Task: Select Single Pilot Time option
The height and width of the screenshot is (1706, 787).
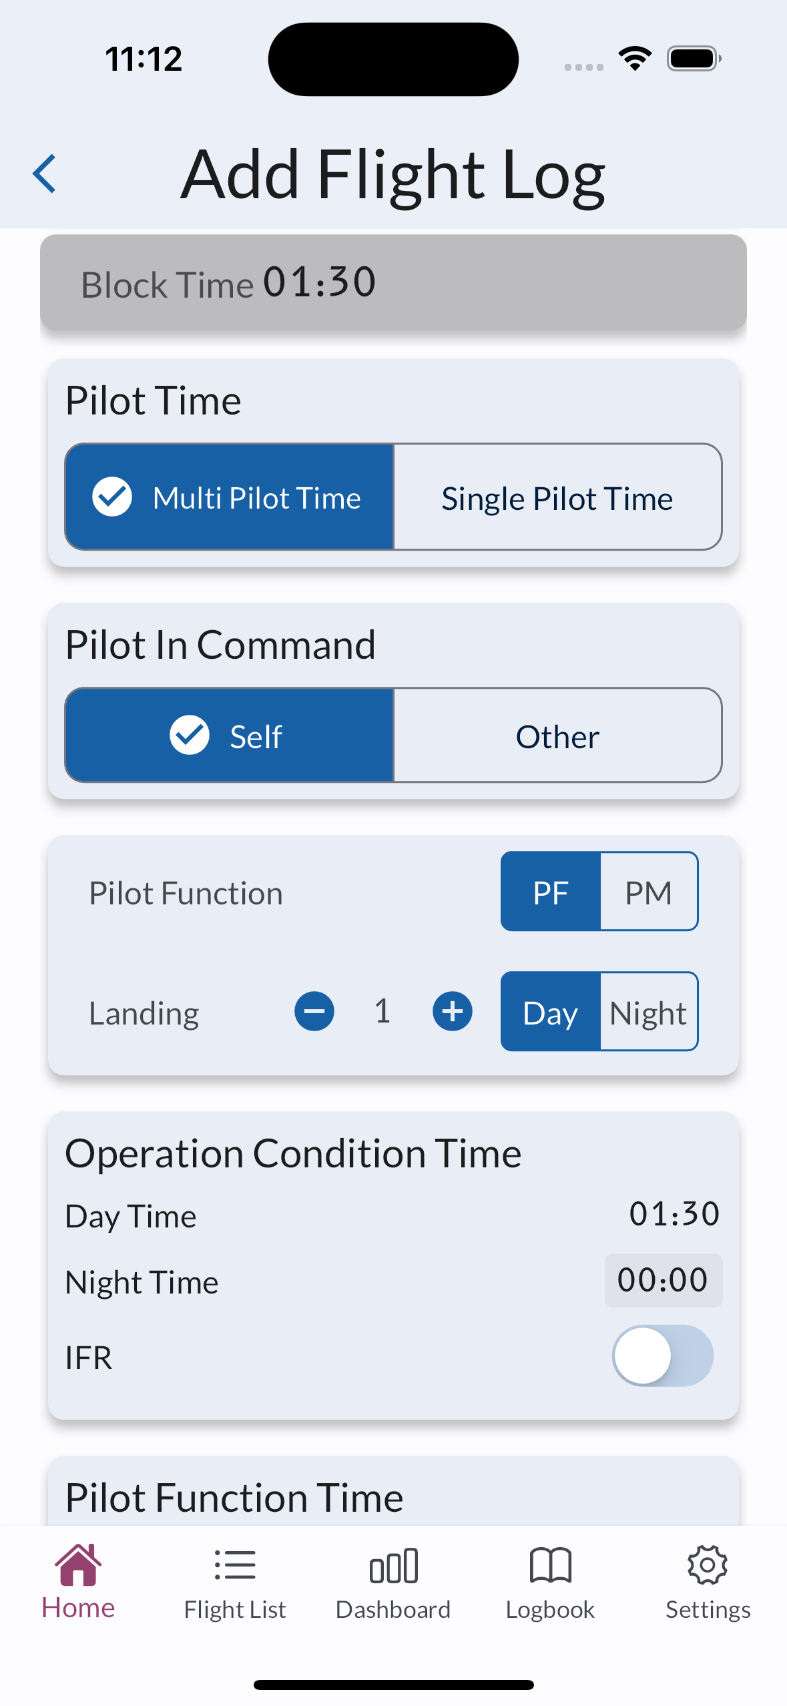Action: point(557,497)
